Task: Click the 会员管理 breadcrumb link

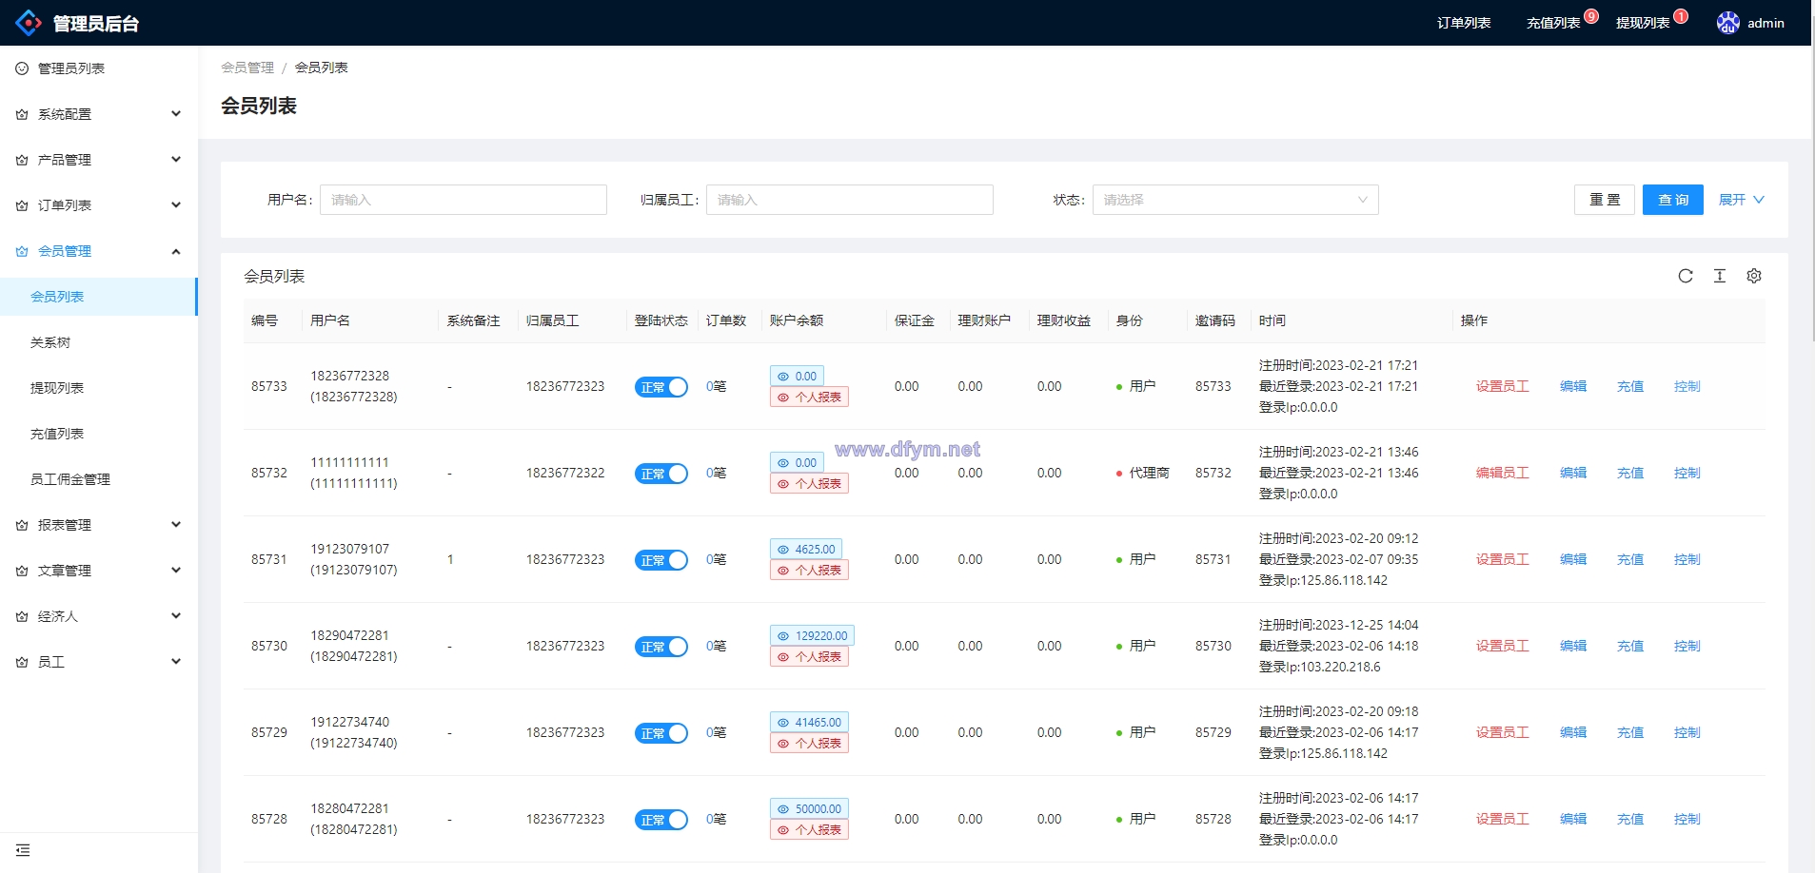Action: 247,68
